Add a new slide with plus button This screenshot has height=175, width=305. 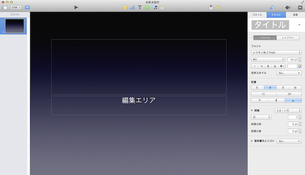click(27, 7)
